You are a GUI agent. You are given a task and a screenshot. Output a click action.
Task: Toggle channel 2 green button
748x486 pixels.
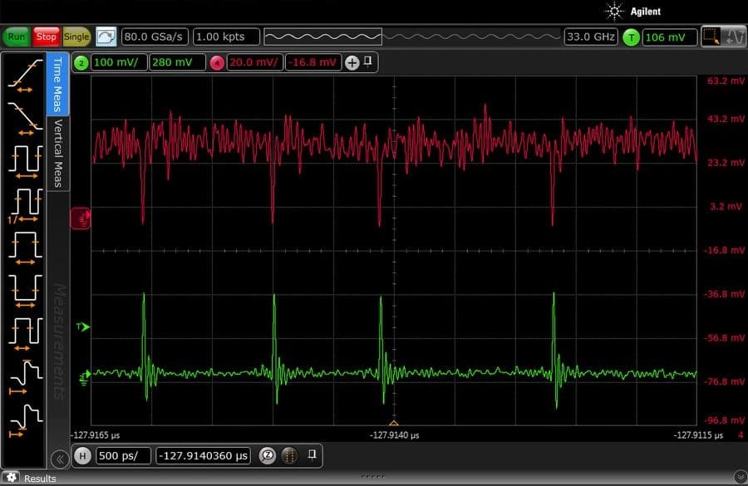[81, 62]
